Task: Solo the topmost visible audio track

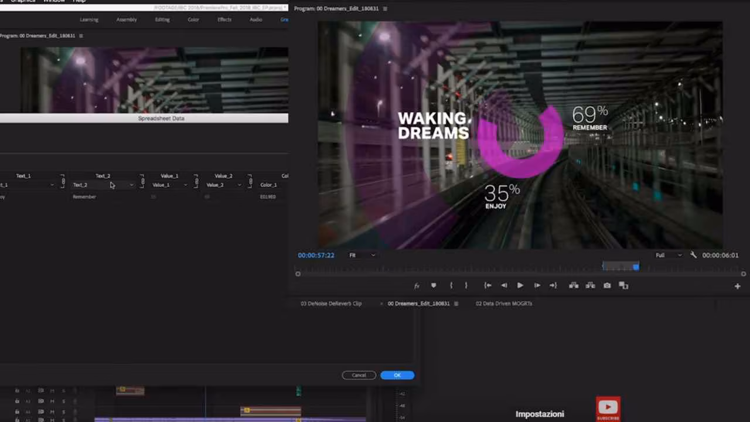Action: click(x=63, y=391)
